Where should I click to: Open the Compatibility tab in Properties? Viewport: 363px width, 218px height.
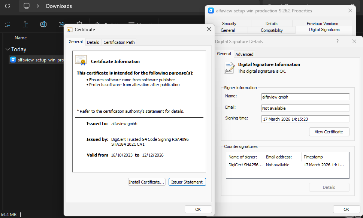272,30
